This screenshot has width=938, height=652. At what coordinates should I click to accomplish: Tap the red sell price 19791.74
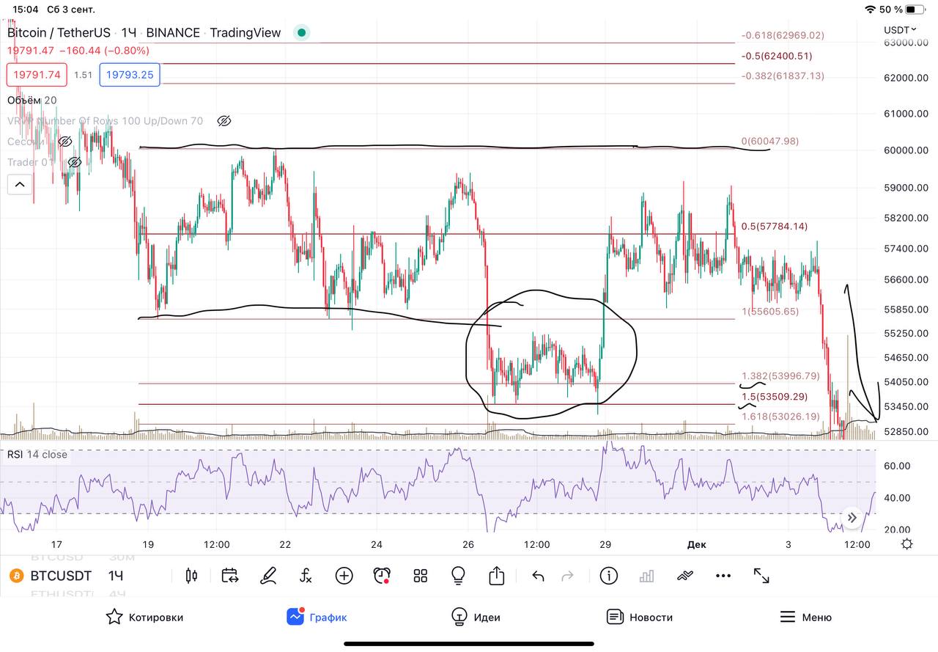click(x=37, y=75)
